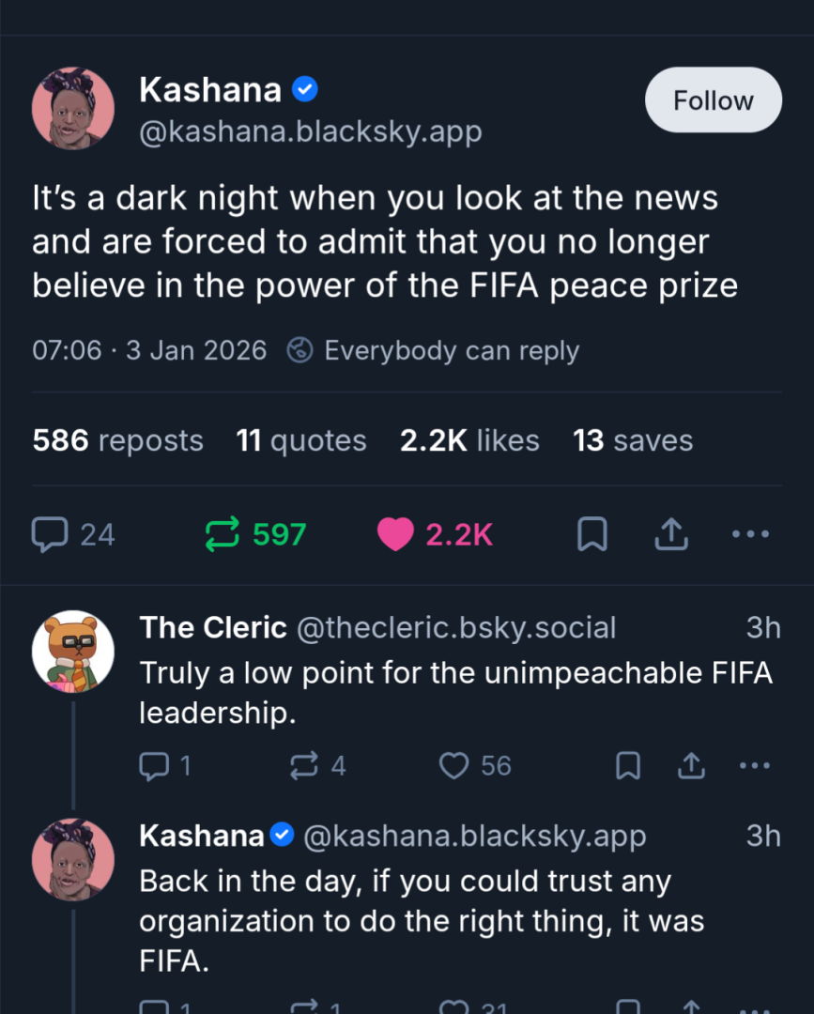Like The Cleric's comment
Image resolution: width=814 pixels, height=1014 pixels.
click(x=454, y=766)
